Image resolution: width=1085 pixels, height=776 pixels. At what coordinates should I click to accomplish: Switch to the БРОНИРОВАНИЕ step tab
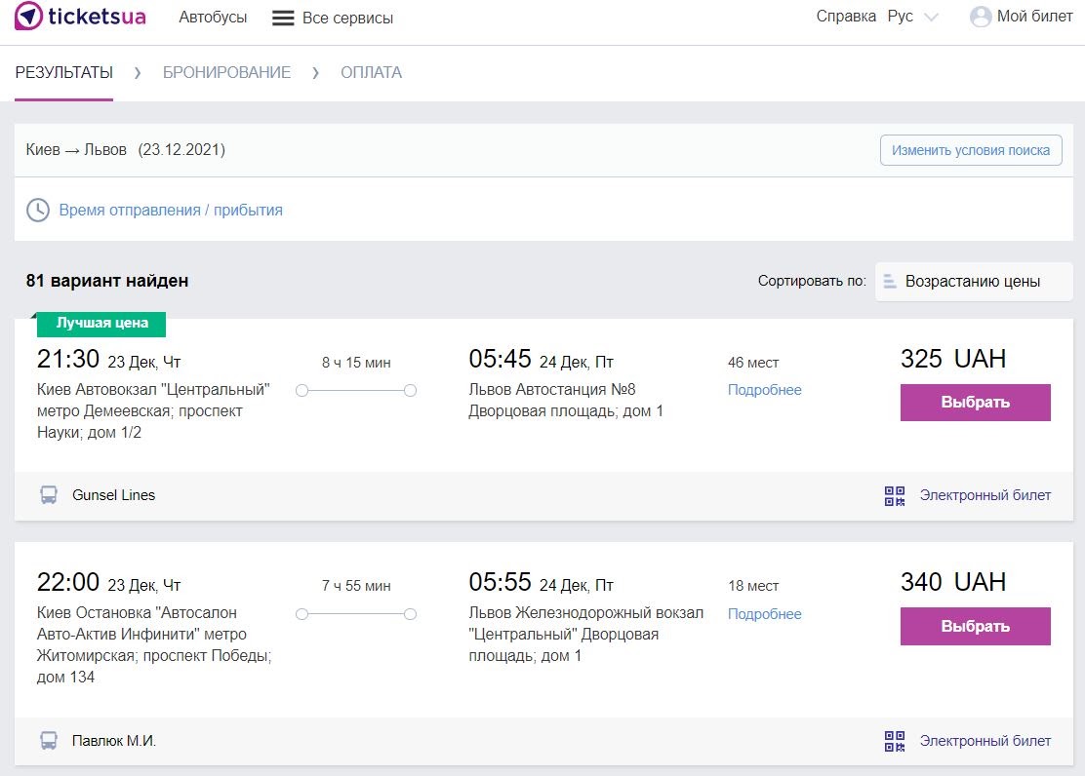[227, 72]
